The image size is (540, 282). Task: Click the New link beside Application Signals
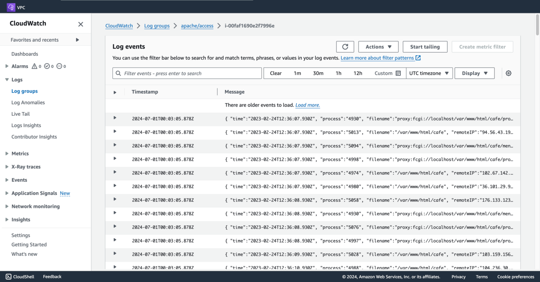point(65,193)
